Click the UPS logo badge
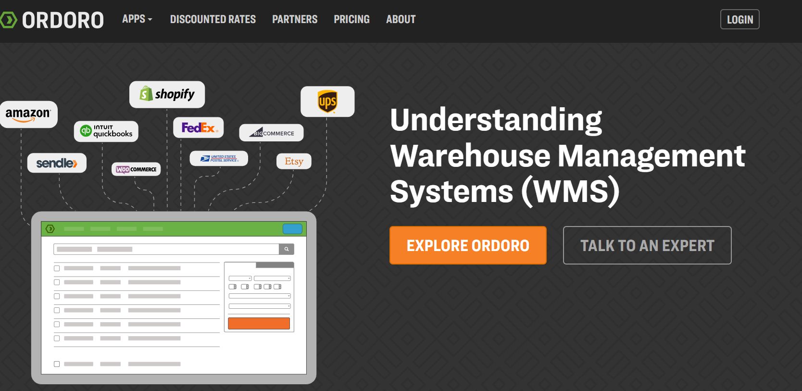 pyautogui.click(x=327, y=101)
